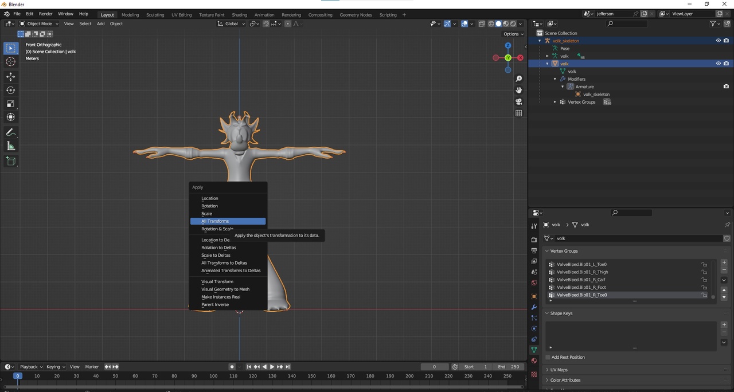Open the Playback dropdown in timeline
This screenshot has width=734, height=392.
[31, 367]
